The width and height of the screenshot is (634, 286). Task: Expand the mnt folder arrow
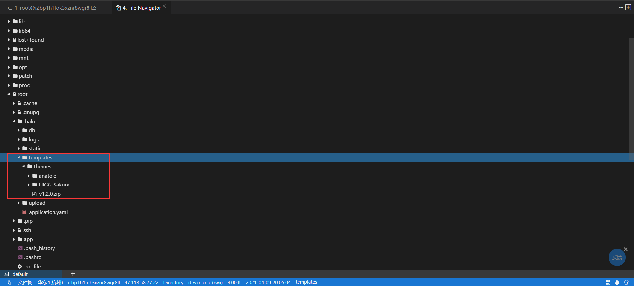(x=9, y=58)
